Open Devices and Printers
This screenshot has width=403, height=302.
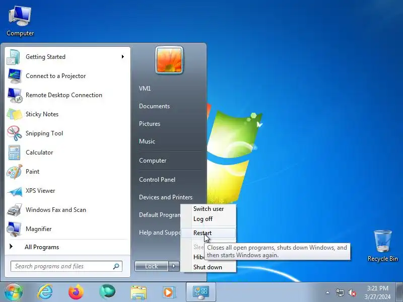(x=166, y=197)
